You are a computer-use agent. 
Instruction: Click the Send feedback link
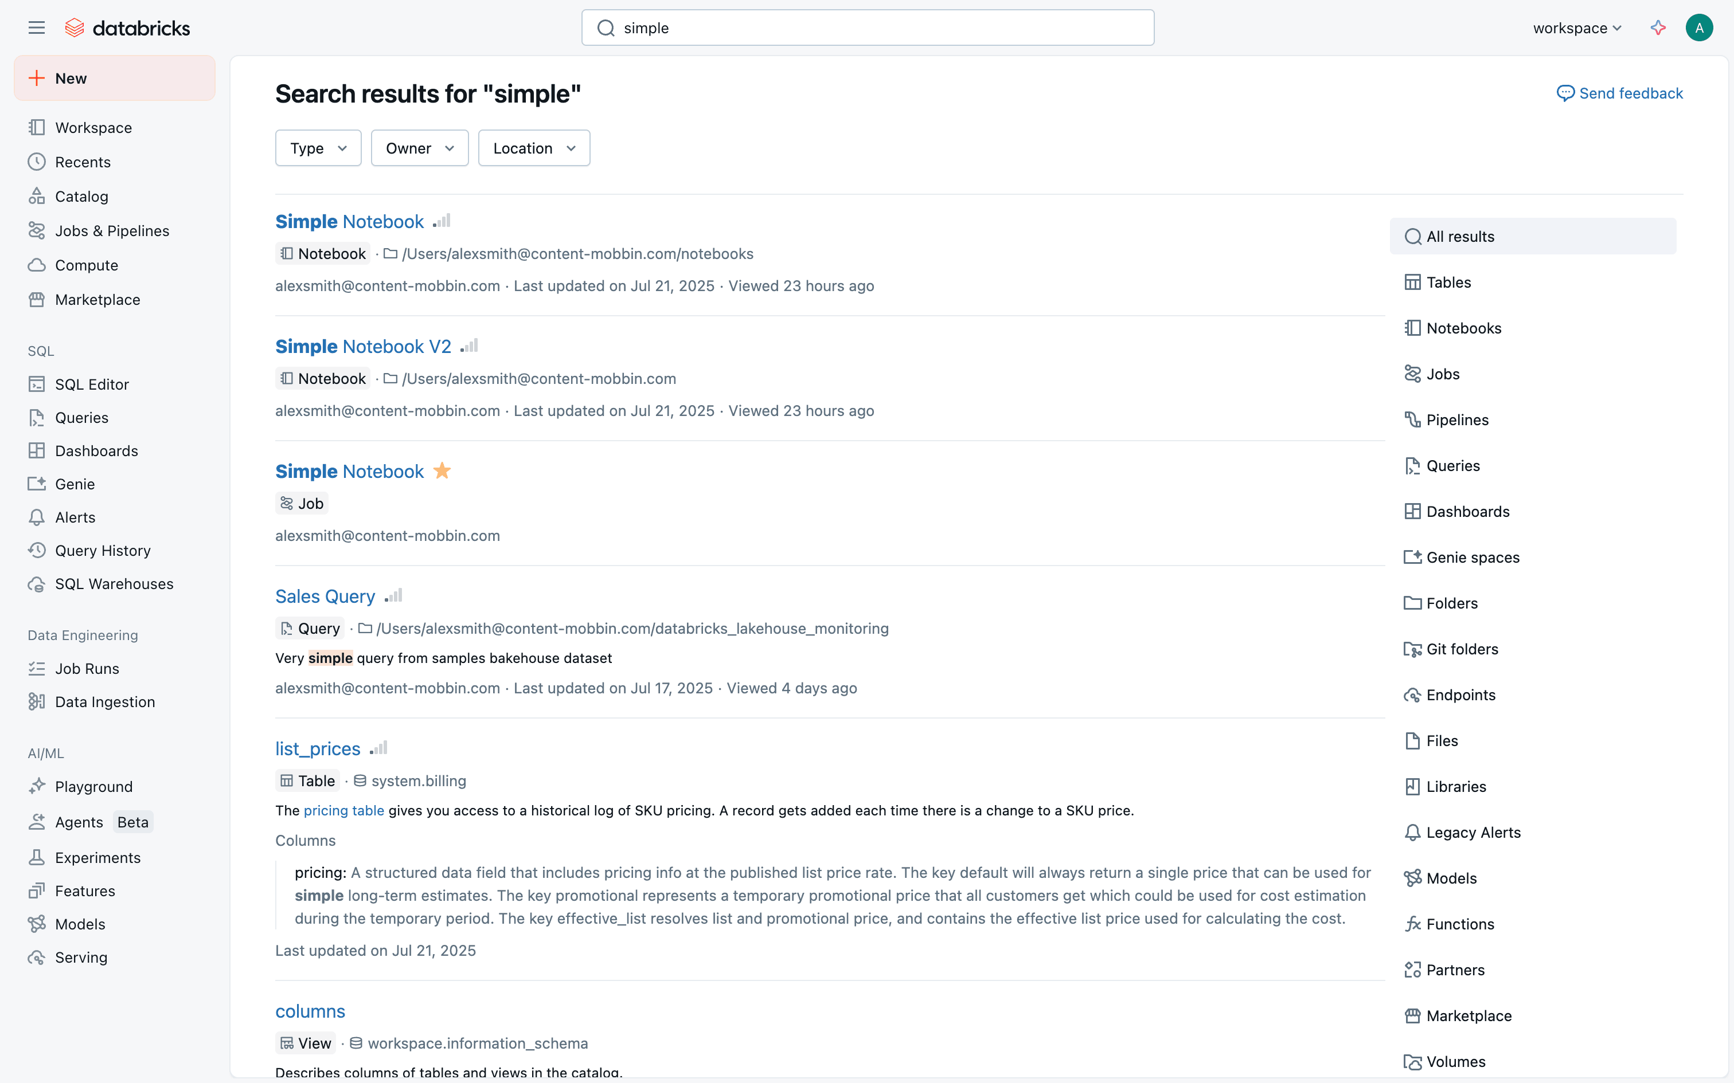click(1619, 93)
